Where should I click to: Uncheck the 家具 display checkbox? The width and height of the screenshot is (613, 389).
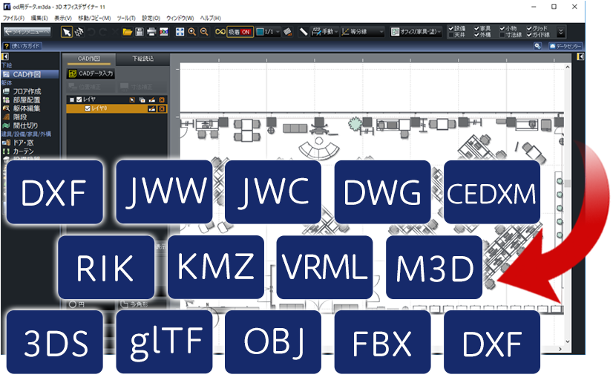476,28
